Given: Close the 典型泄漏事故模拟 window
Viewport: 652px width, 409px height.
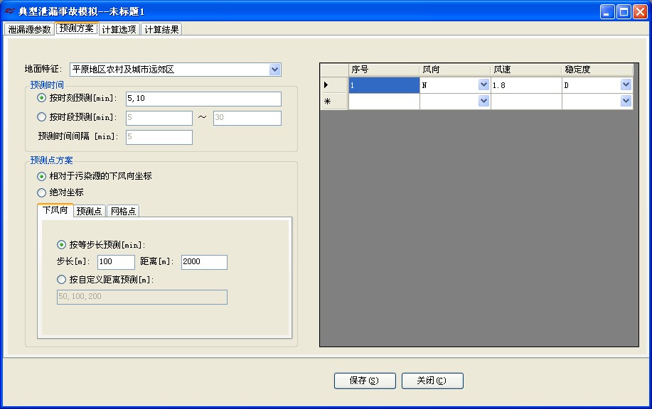Looking at the screenshot, I should 640,11.
